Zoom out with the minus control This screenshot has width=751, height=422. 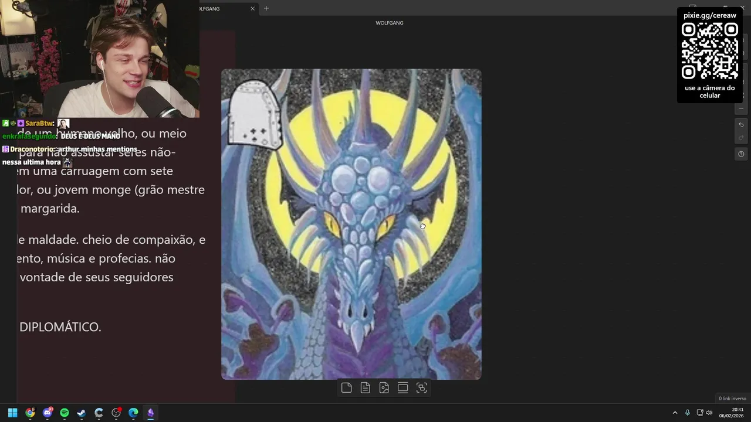pyautogui.click(x=741, y=108)
